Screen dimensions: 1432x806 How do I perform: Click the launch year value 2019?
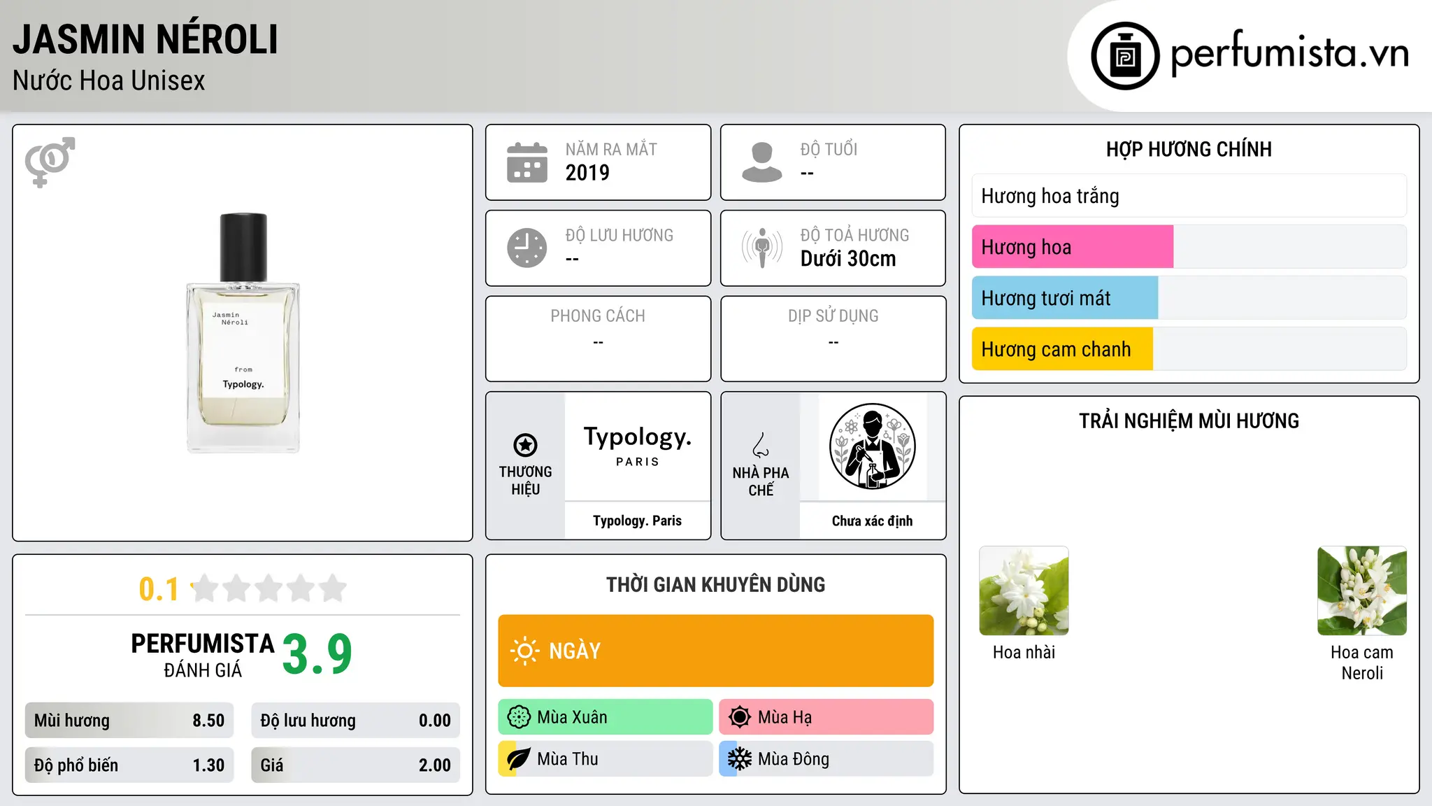(587, 173)
